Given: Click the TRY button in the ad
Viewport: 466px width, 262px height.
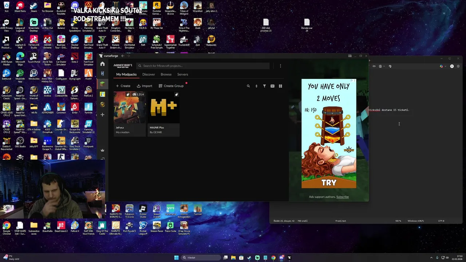Looking at the screenshot, I should tap(329, 183).
